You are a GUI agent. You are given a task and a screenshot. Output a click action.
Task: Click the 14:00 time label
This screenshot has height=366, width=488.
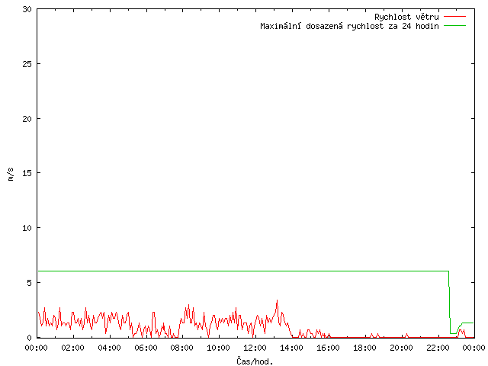(291, 348)
